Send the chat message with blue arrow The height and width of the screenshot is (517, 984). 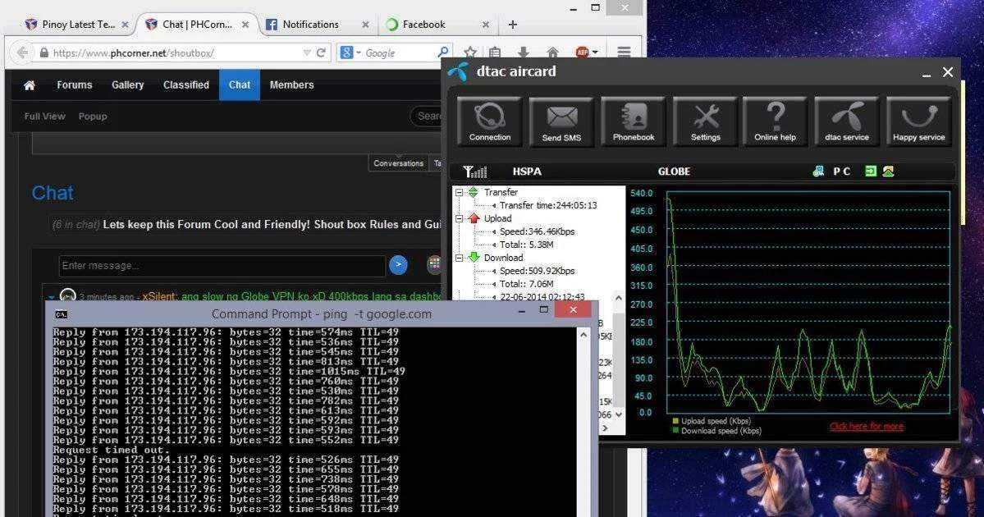tap(398, 265)
